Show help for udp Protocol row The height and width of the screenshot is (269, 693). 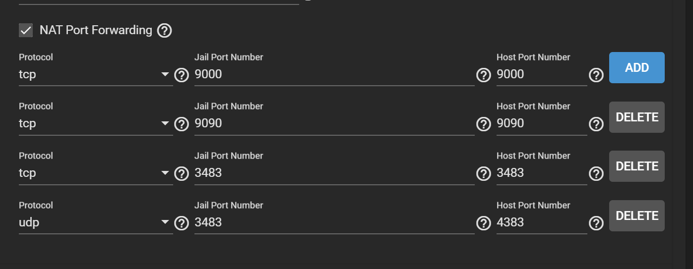[x=182, y=223]
